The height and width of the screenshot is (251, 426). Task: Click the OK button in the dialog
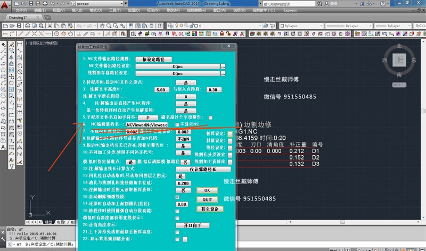pos(207,190)
